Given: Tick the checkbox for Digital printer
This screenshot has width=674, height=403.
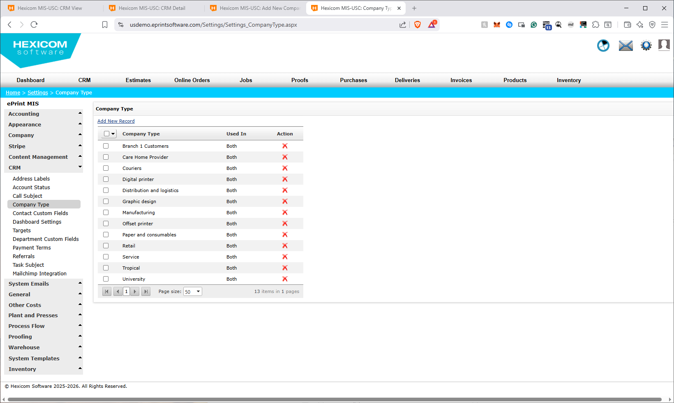Looking at the screenshot, I should (106, 179).
